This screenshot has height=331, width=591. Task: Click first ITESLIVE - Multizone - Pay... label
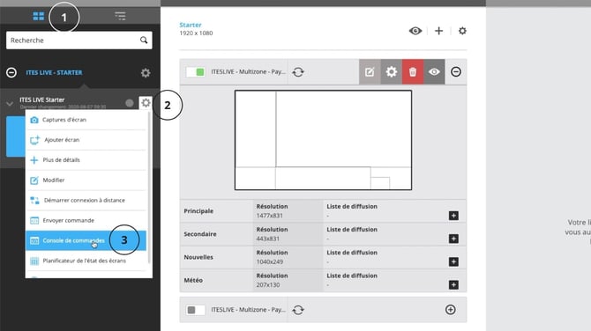248,72
